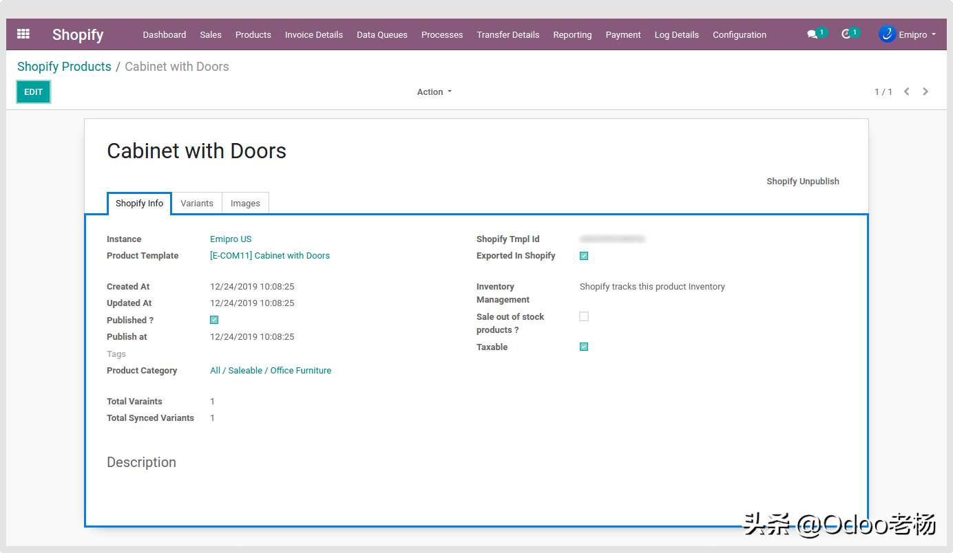Click the Shopify Unpublish button

coord(803,182)
